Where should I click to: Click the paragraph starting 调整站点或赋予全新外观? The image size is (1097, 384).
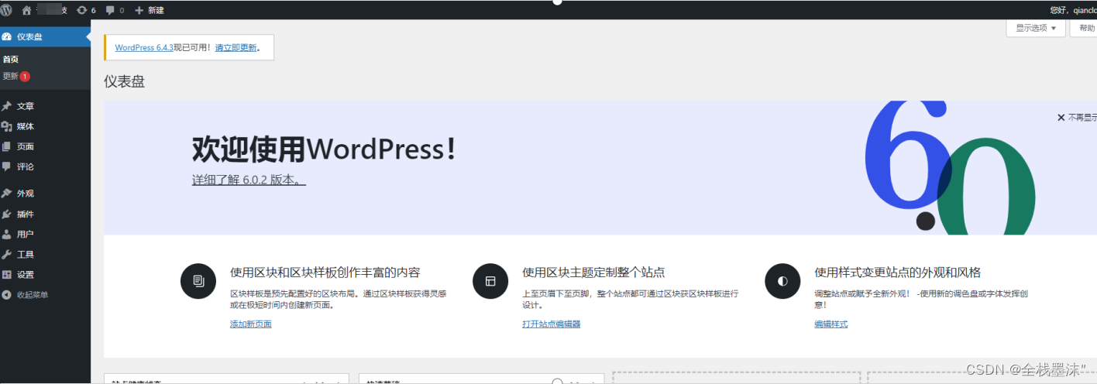pyautogui.click(x=921, y=299)
